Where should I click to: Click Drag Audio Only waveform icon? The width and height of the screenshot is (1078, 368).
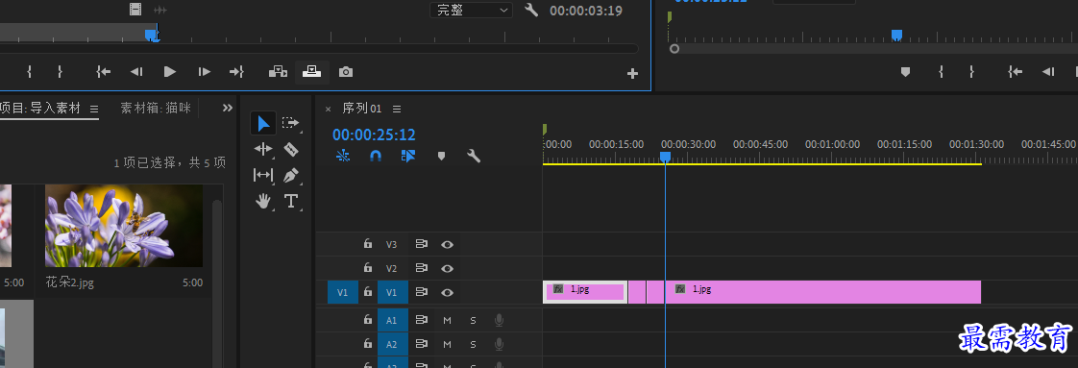coord(160,10)
